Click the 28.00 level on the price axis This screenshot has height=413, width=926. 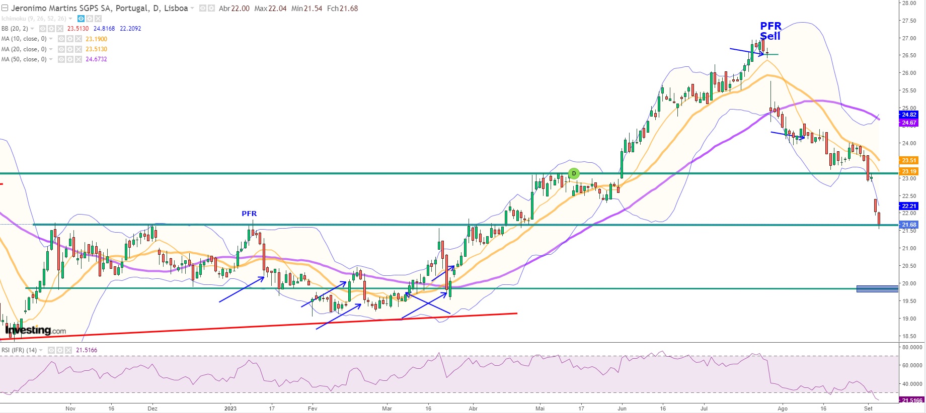pos(909,3)
